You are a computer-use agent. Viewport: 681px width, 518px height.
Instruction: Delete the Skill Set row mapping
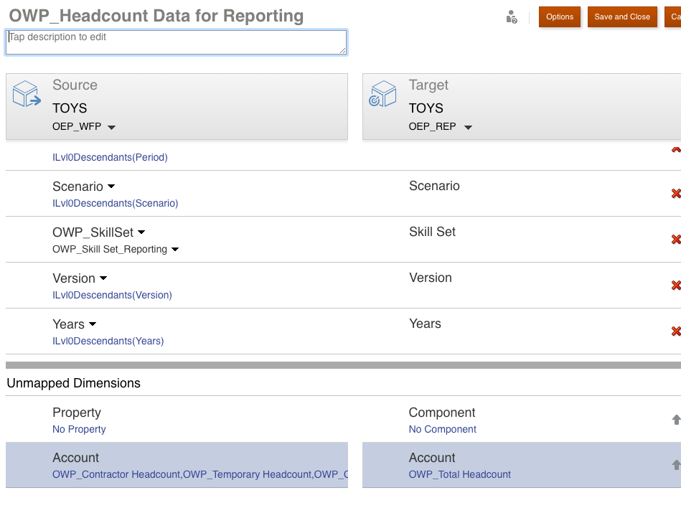[x=675, y=239]
